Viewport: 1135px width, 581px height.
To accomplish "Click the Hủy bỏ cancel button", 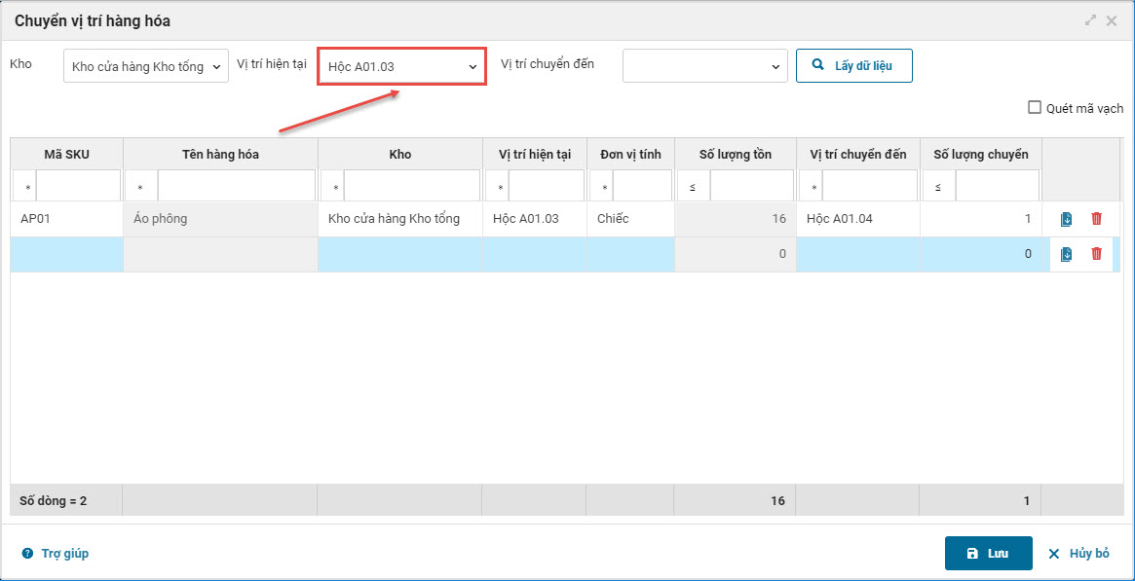I will click(1078, 554).
